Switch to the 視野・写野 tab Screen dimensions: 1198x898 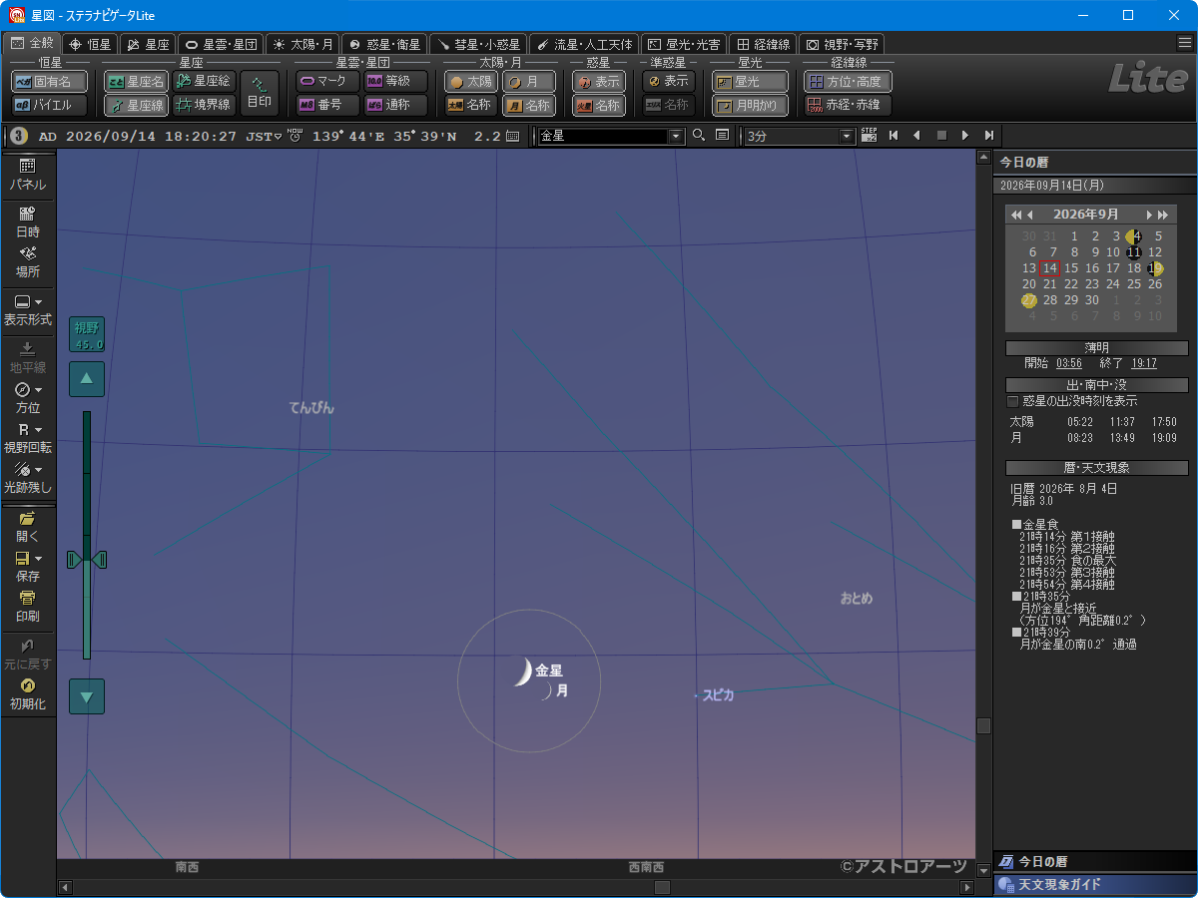pyautogui.click(x=843, y=44)
